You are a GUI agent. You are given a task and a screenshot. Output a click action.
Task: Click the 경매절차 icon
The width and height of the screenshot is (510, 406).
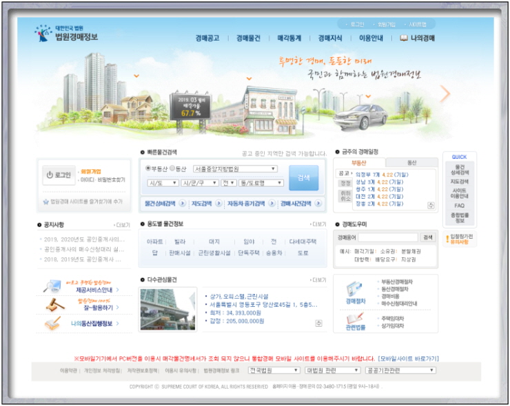[355, 288]
